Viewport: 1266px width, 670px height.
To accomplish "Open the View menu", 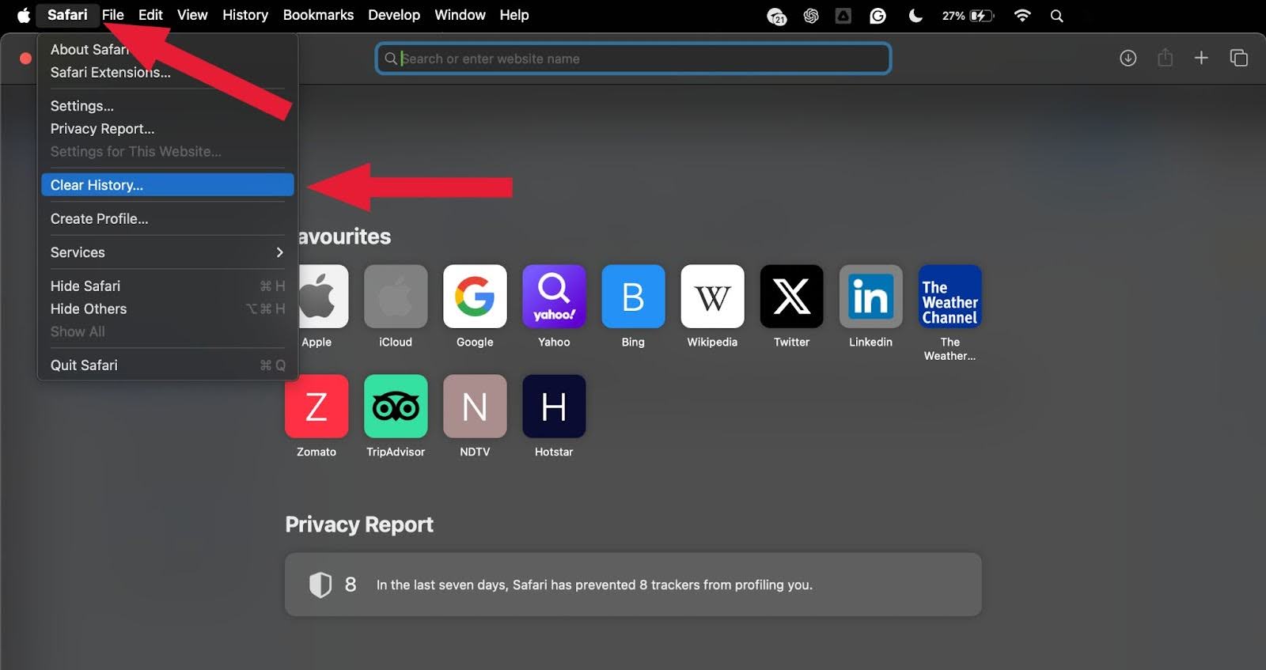I will (192, 15).
